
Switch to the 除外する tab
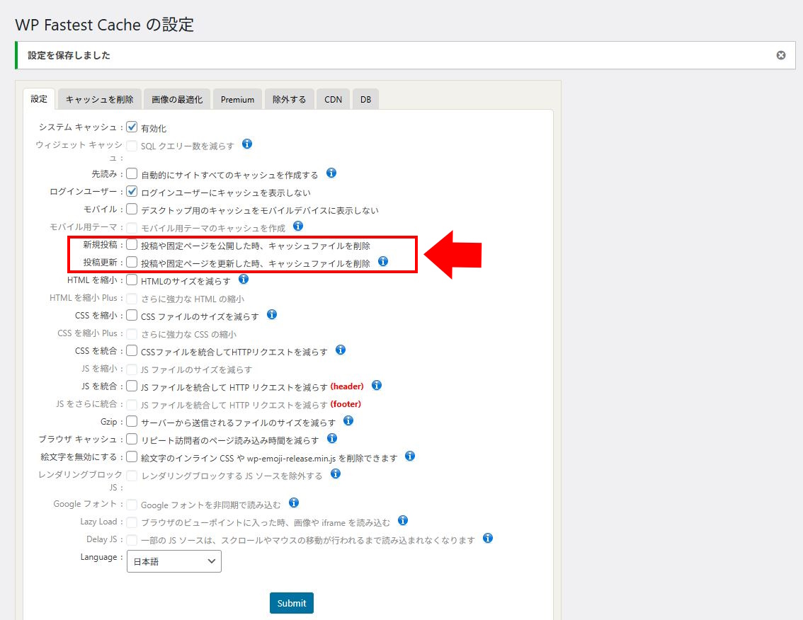click(290, 99)
